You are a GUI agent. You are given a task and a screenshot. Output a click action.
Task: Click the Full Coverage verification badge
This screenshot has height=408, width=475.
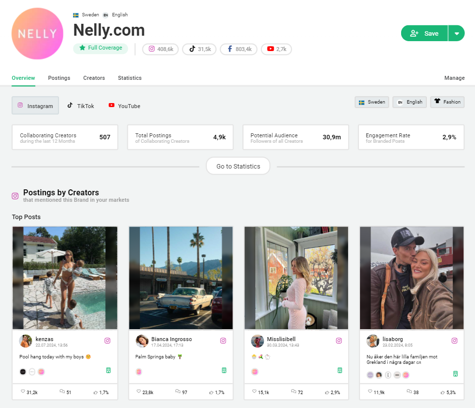tap(100, 48)
